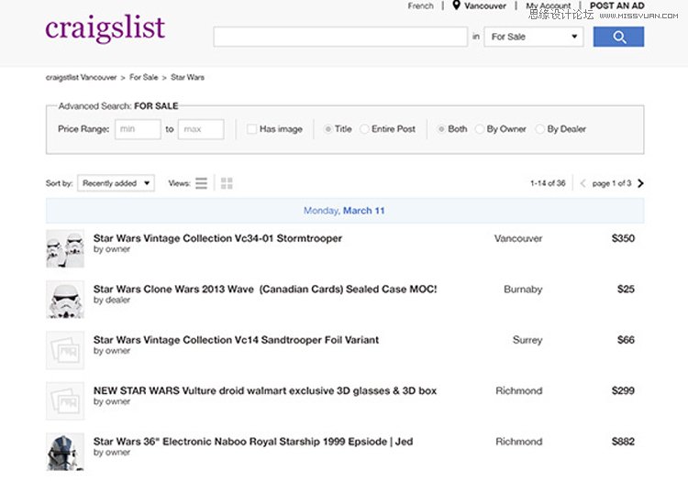The height and width of the screenshot is (481, 688).
Task: Click 'by dealer' under Clone Wars listing
Action: (x=112, y=301)
